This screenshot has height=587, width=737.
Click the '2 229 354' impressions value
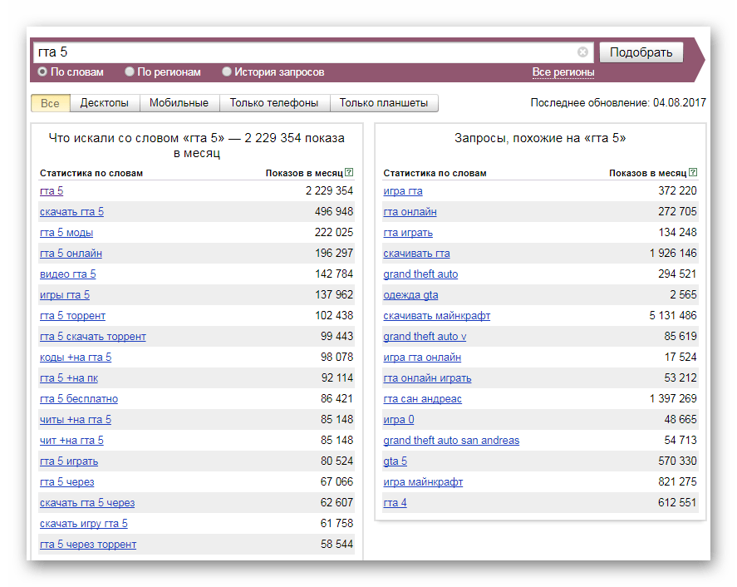pyautogui.click(x=329, y=190)
